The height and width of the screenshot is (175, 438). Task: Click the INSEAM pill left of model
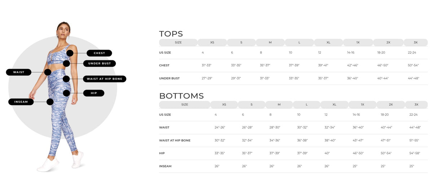tap(21, 102)
